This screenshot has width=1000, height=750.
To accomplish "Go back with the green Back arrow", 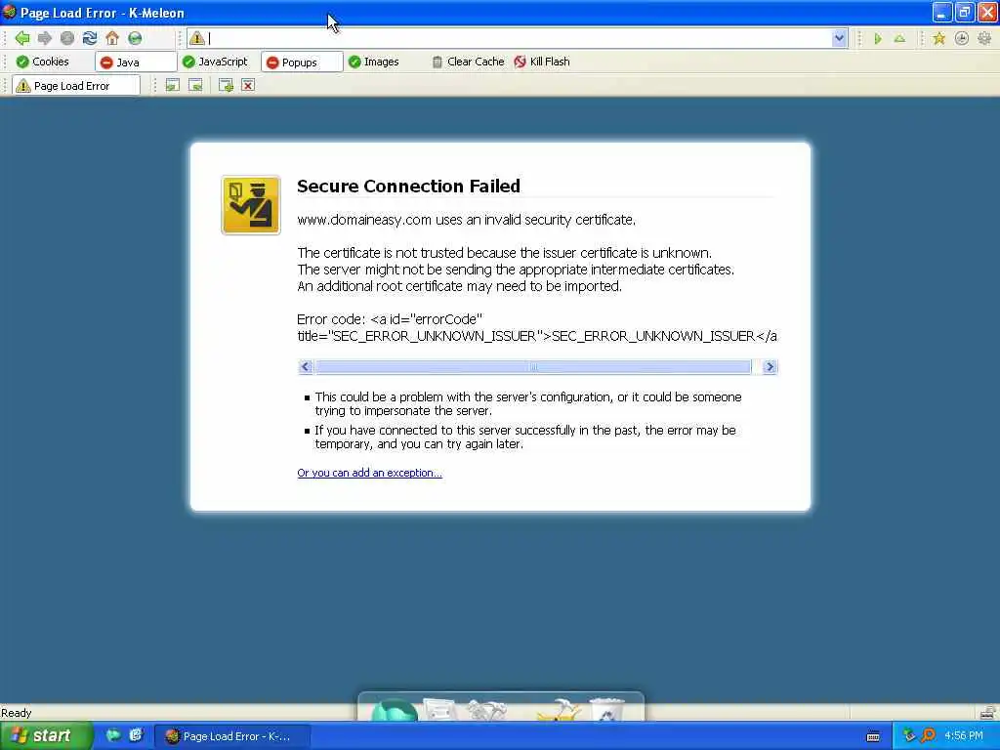I will tap(22, 38).
